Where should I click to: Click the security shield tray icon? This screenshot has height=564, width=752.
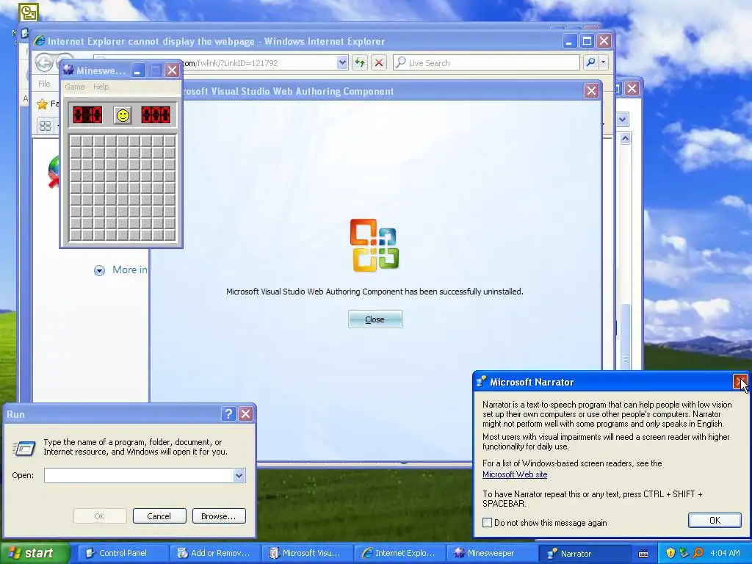(x=670, y=553)
